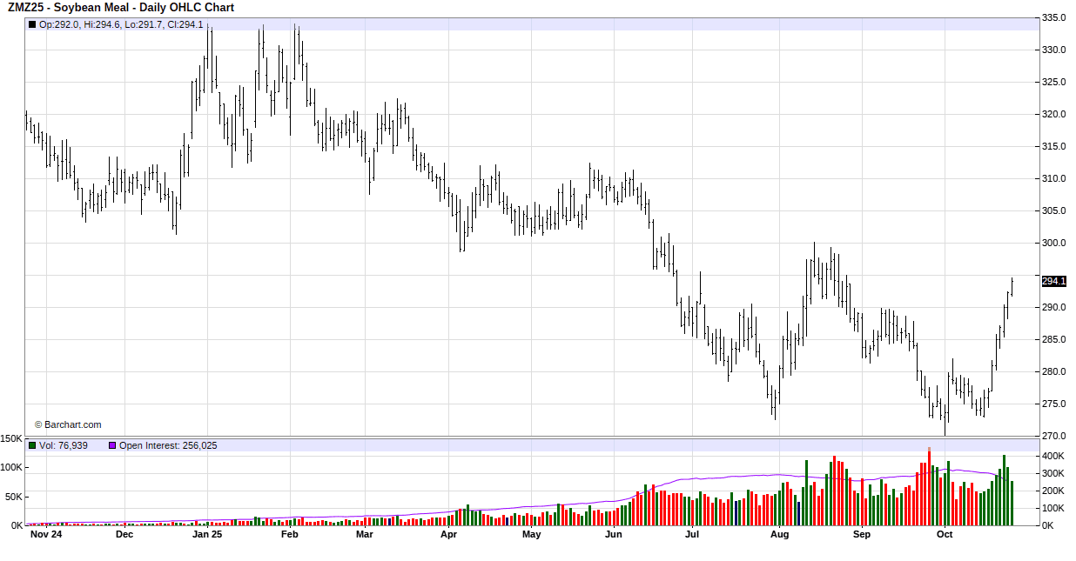Click the 294.1 current price tag
Screen dimensions: 1076x561
[1053, 281]
